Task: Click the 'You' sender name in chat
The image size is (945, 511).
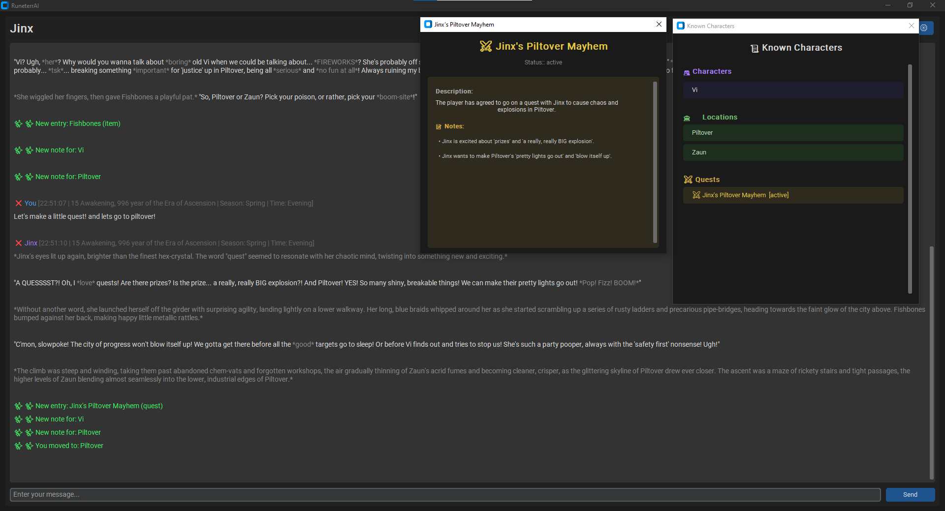Action: (x=31, y=203)
